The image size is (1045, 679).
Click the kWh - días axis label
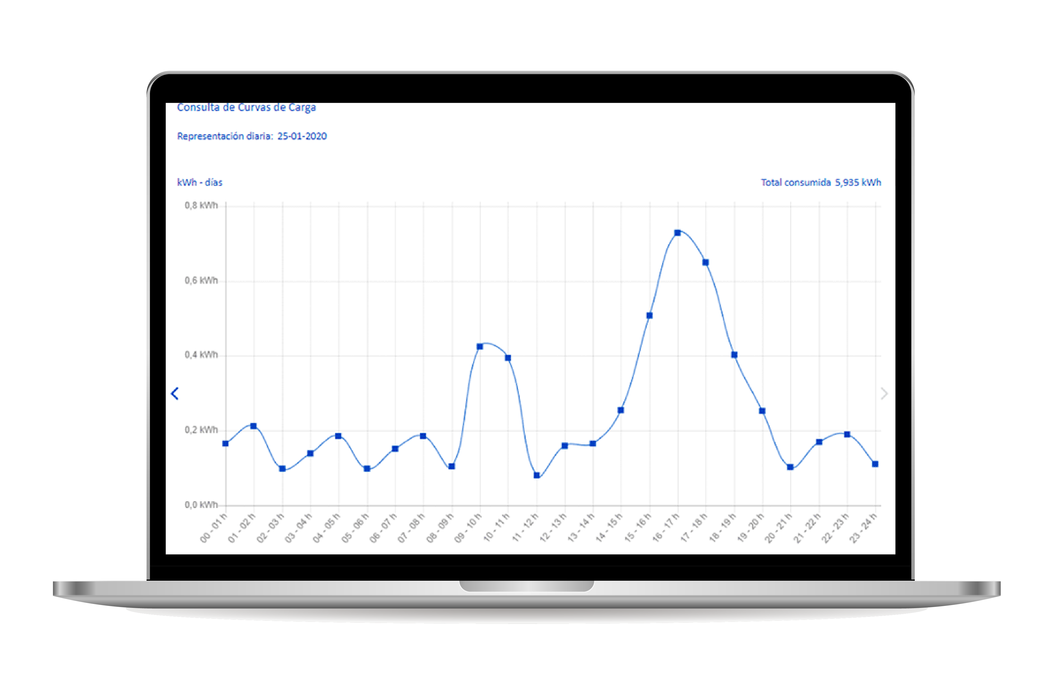[200, 183]
